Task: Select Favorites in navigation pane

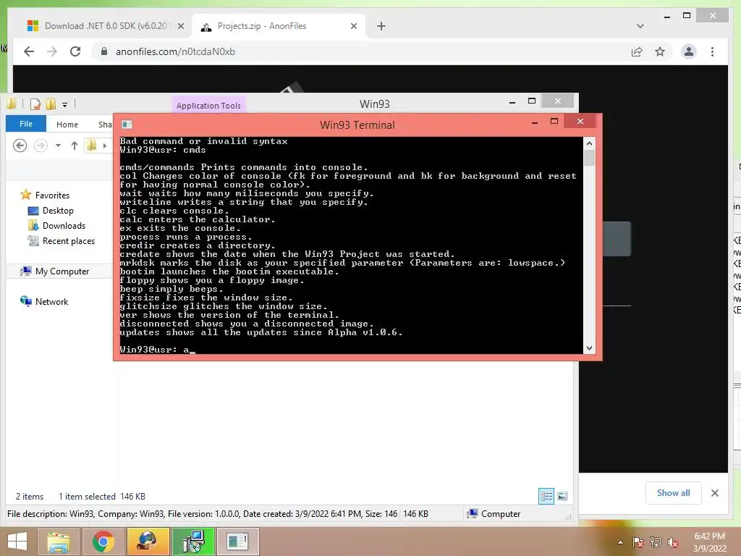Action: [52, 195]
